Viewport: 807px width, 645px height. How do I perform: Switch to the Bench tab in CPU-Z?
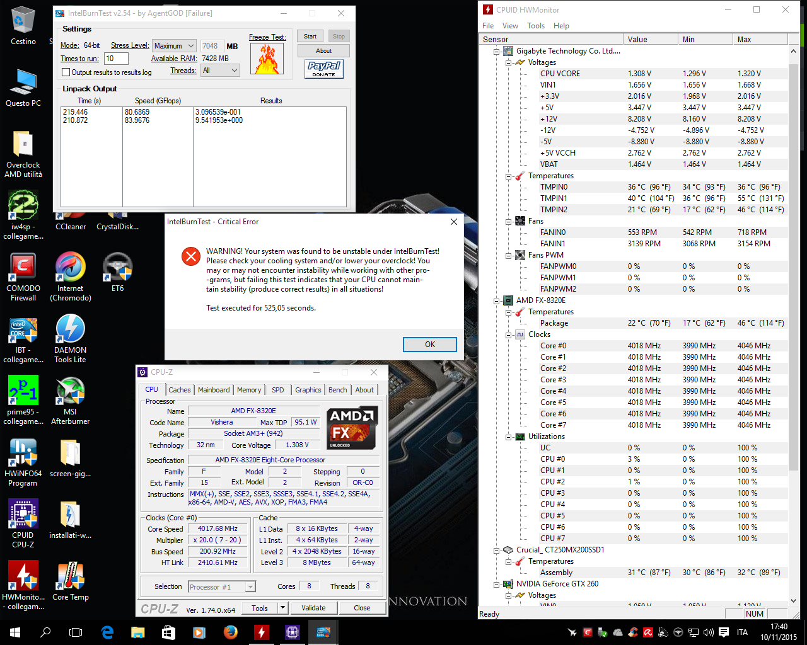(x=337, y=390)
